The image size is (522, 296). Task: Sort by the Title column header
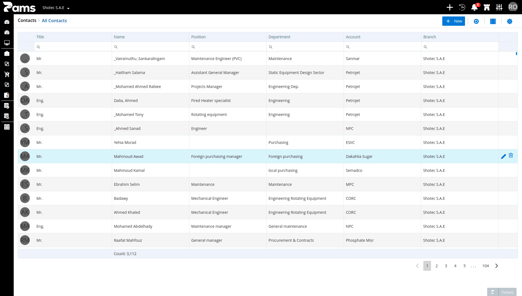[x=73, y=37]
